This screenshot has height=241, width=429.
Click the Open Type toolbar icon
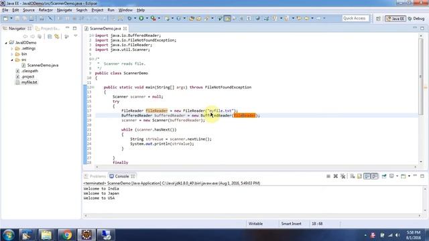[x=192, y=18]
